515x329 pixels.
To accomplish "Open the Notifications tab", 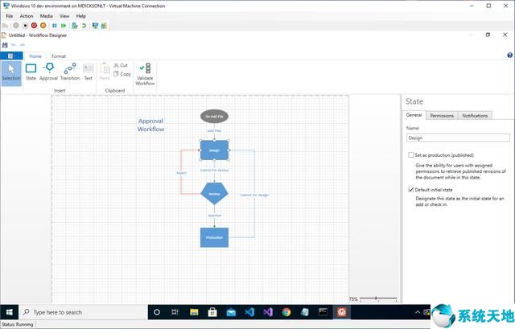I will (x=475, y=116).
